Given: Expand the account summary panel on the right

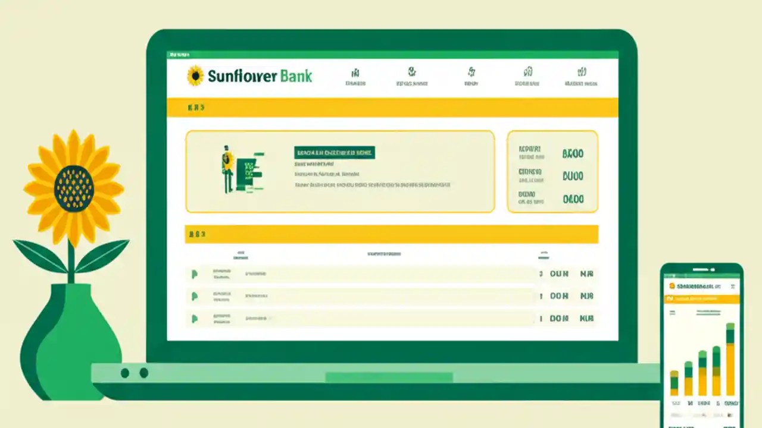Looking at the screenshot, I should (552, 171).
